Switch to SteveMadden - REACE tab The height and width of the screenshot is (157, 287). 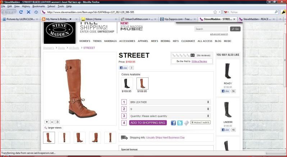pyautogui.click(x=257, y=19)
